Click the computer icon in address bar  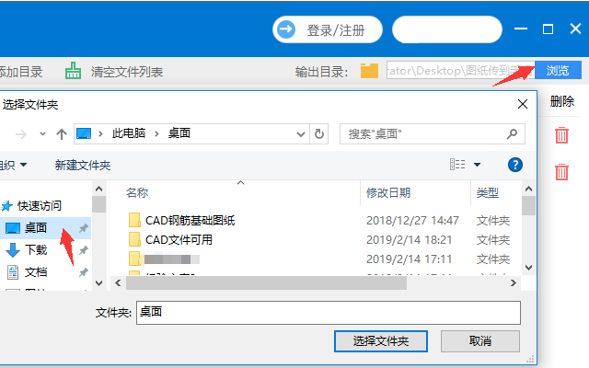tap(84, 133)
